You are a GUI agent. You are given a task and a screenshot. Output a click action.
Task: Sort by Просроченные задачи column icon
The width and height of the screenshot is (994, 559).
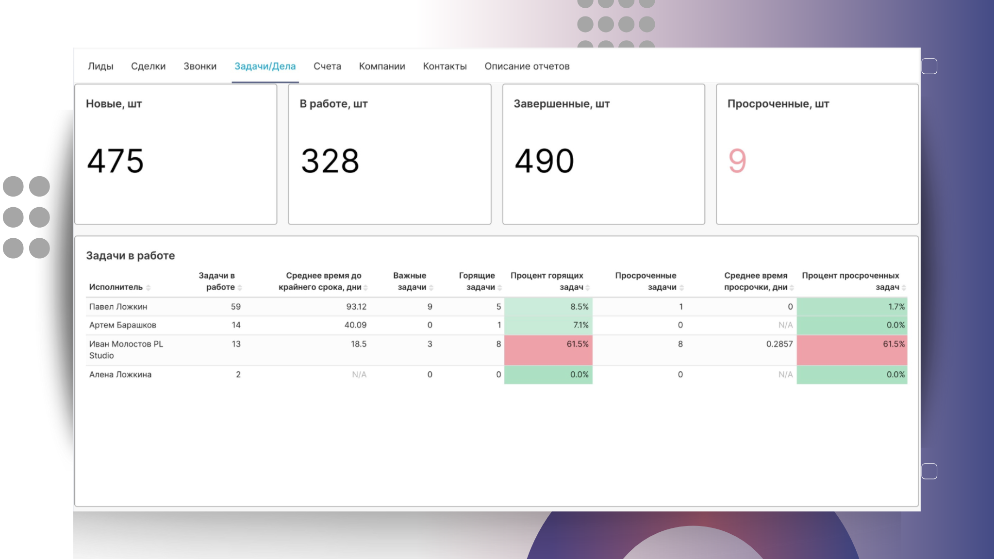[x=681, y=288]
